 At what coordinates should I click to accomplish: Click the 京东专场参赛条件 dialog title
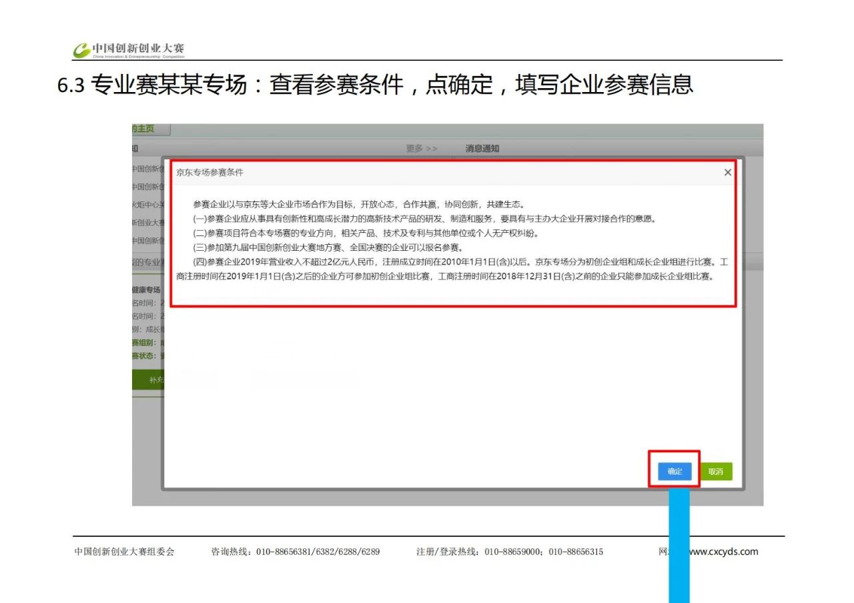point(209,173)
